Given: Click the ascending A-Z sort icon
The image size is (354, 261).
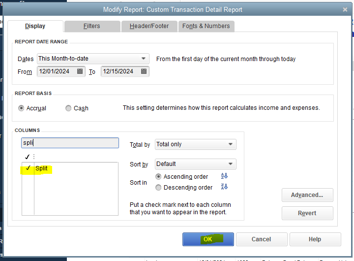Looking at the screenshot, I should 224,176.
